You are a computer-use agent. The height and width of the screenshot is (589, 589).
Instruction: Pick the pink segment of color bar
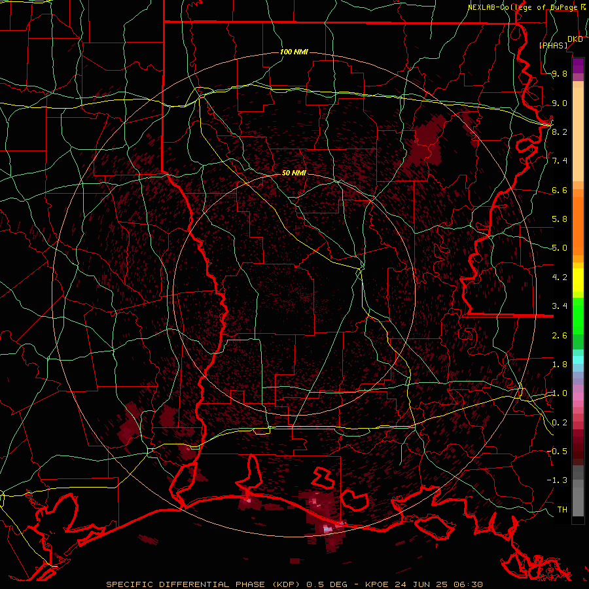(578, 397)
